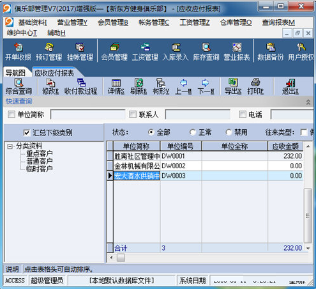The image size is (316, 289).
Task: Open 入库录入 toolbar icon
Action: coord(176,52)
